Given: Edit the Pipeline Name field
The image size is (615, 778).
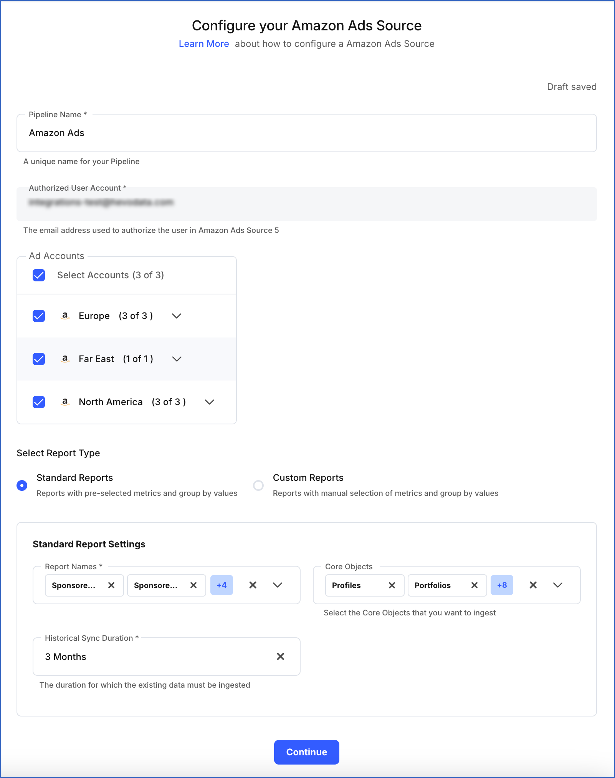Looking at the screenshot, I should coord(307,133).
